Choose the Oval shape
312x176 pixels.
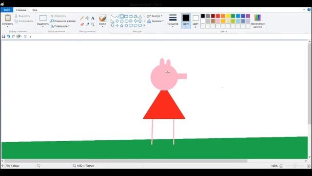point(122,16)
